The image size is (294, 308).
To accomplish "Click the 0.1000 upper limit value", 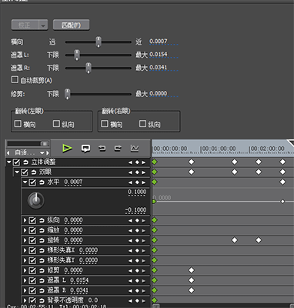I will (x=137, y=192).
